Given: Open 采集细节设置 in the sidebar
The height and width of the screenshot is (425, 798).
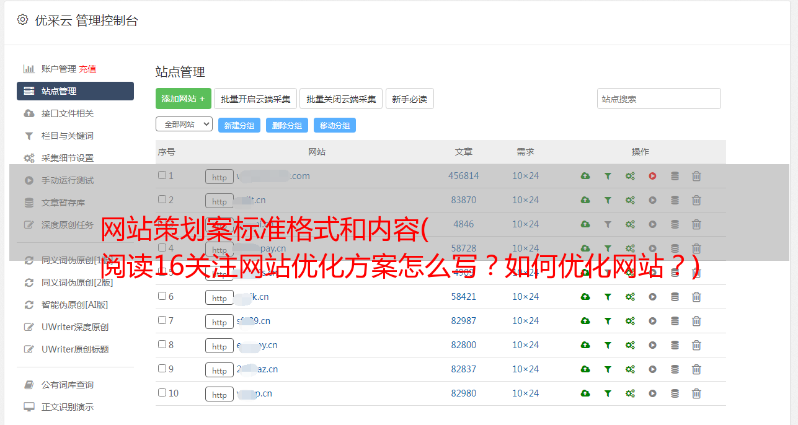Looking at the screenshot, I should [68, 158].
